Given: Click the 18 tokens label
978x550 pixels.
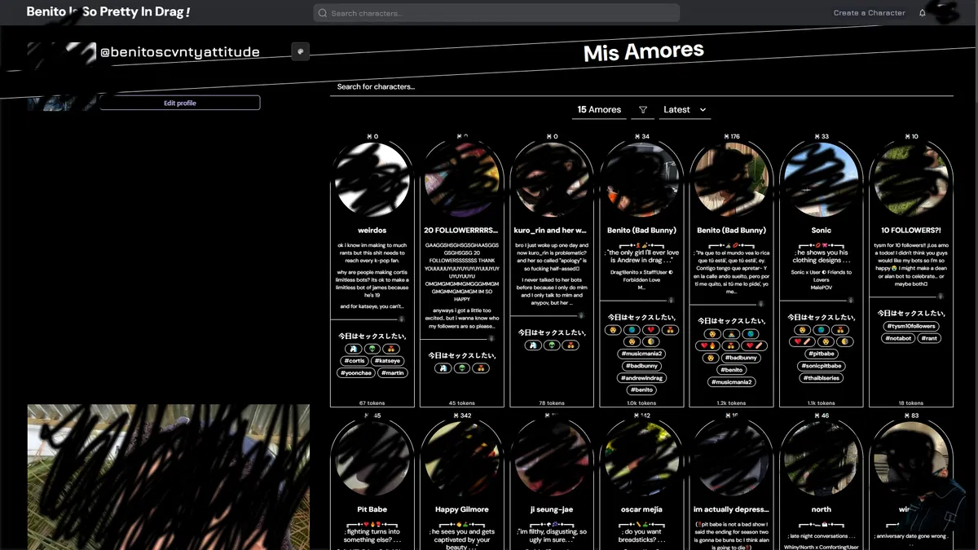Looking at the screenshot, I should [x=911, y=403].
